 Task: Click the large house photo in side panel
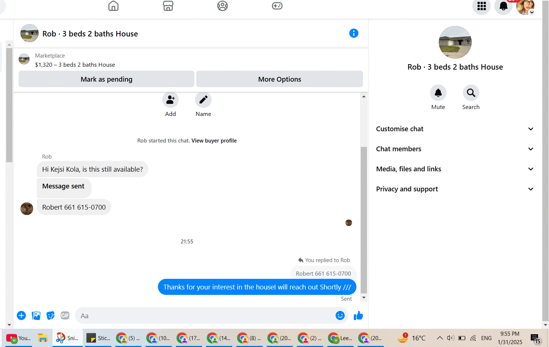[455, 42]
